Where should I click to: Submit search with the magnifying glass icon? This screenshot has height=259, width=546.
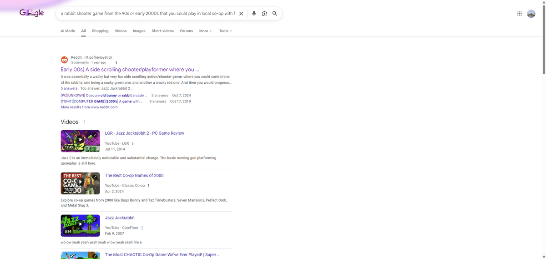tap(275, 14)
